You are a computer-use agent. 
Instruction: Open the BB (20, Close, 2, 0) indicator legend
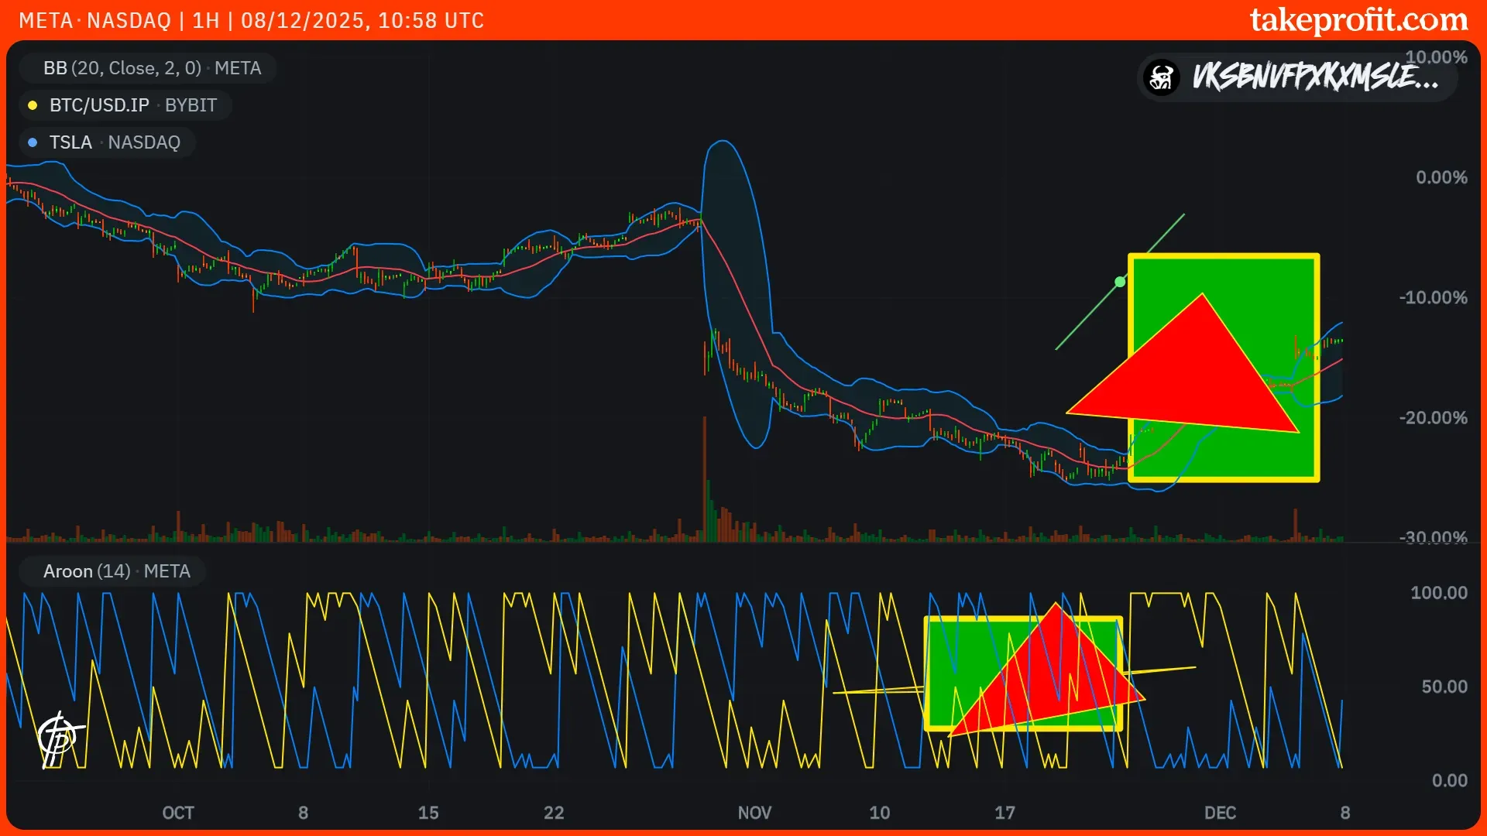click(152, 68)
